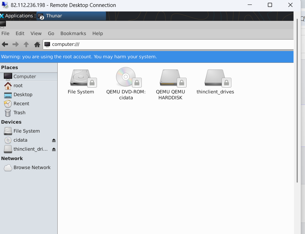Open Trash in the Places sidebar
The height and width of the screenshot is (234, 305).
coord(28,113)
